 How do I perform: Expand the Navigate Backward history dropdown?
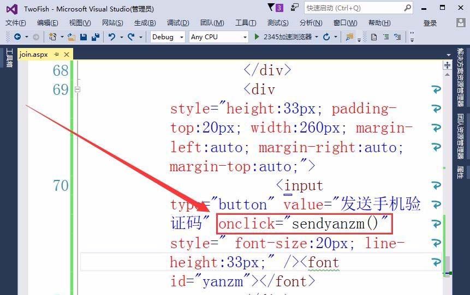(x=26, y=37)
